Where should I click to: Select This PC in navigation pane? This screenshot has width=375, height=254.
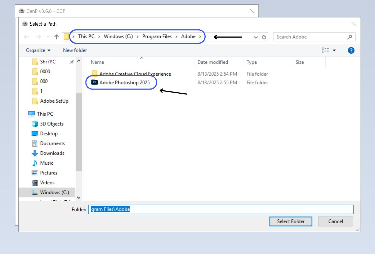click(45, 114)
